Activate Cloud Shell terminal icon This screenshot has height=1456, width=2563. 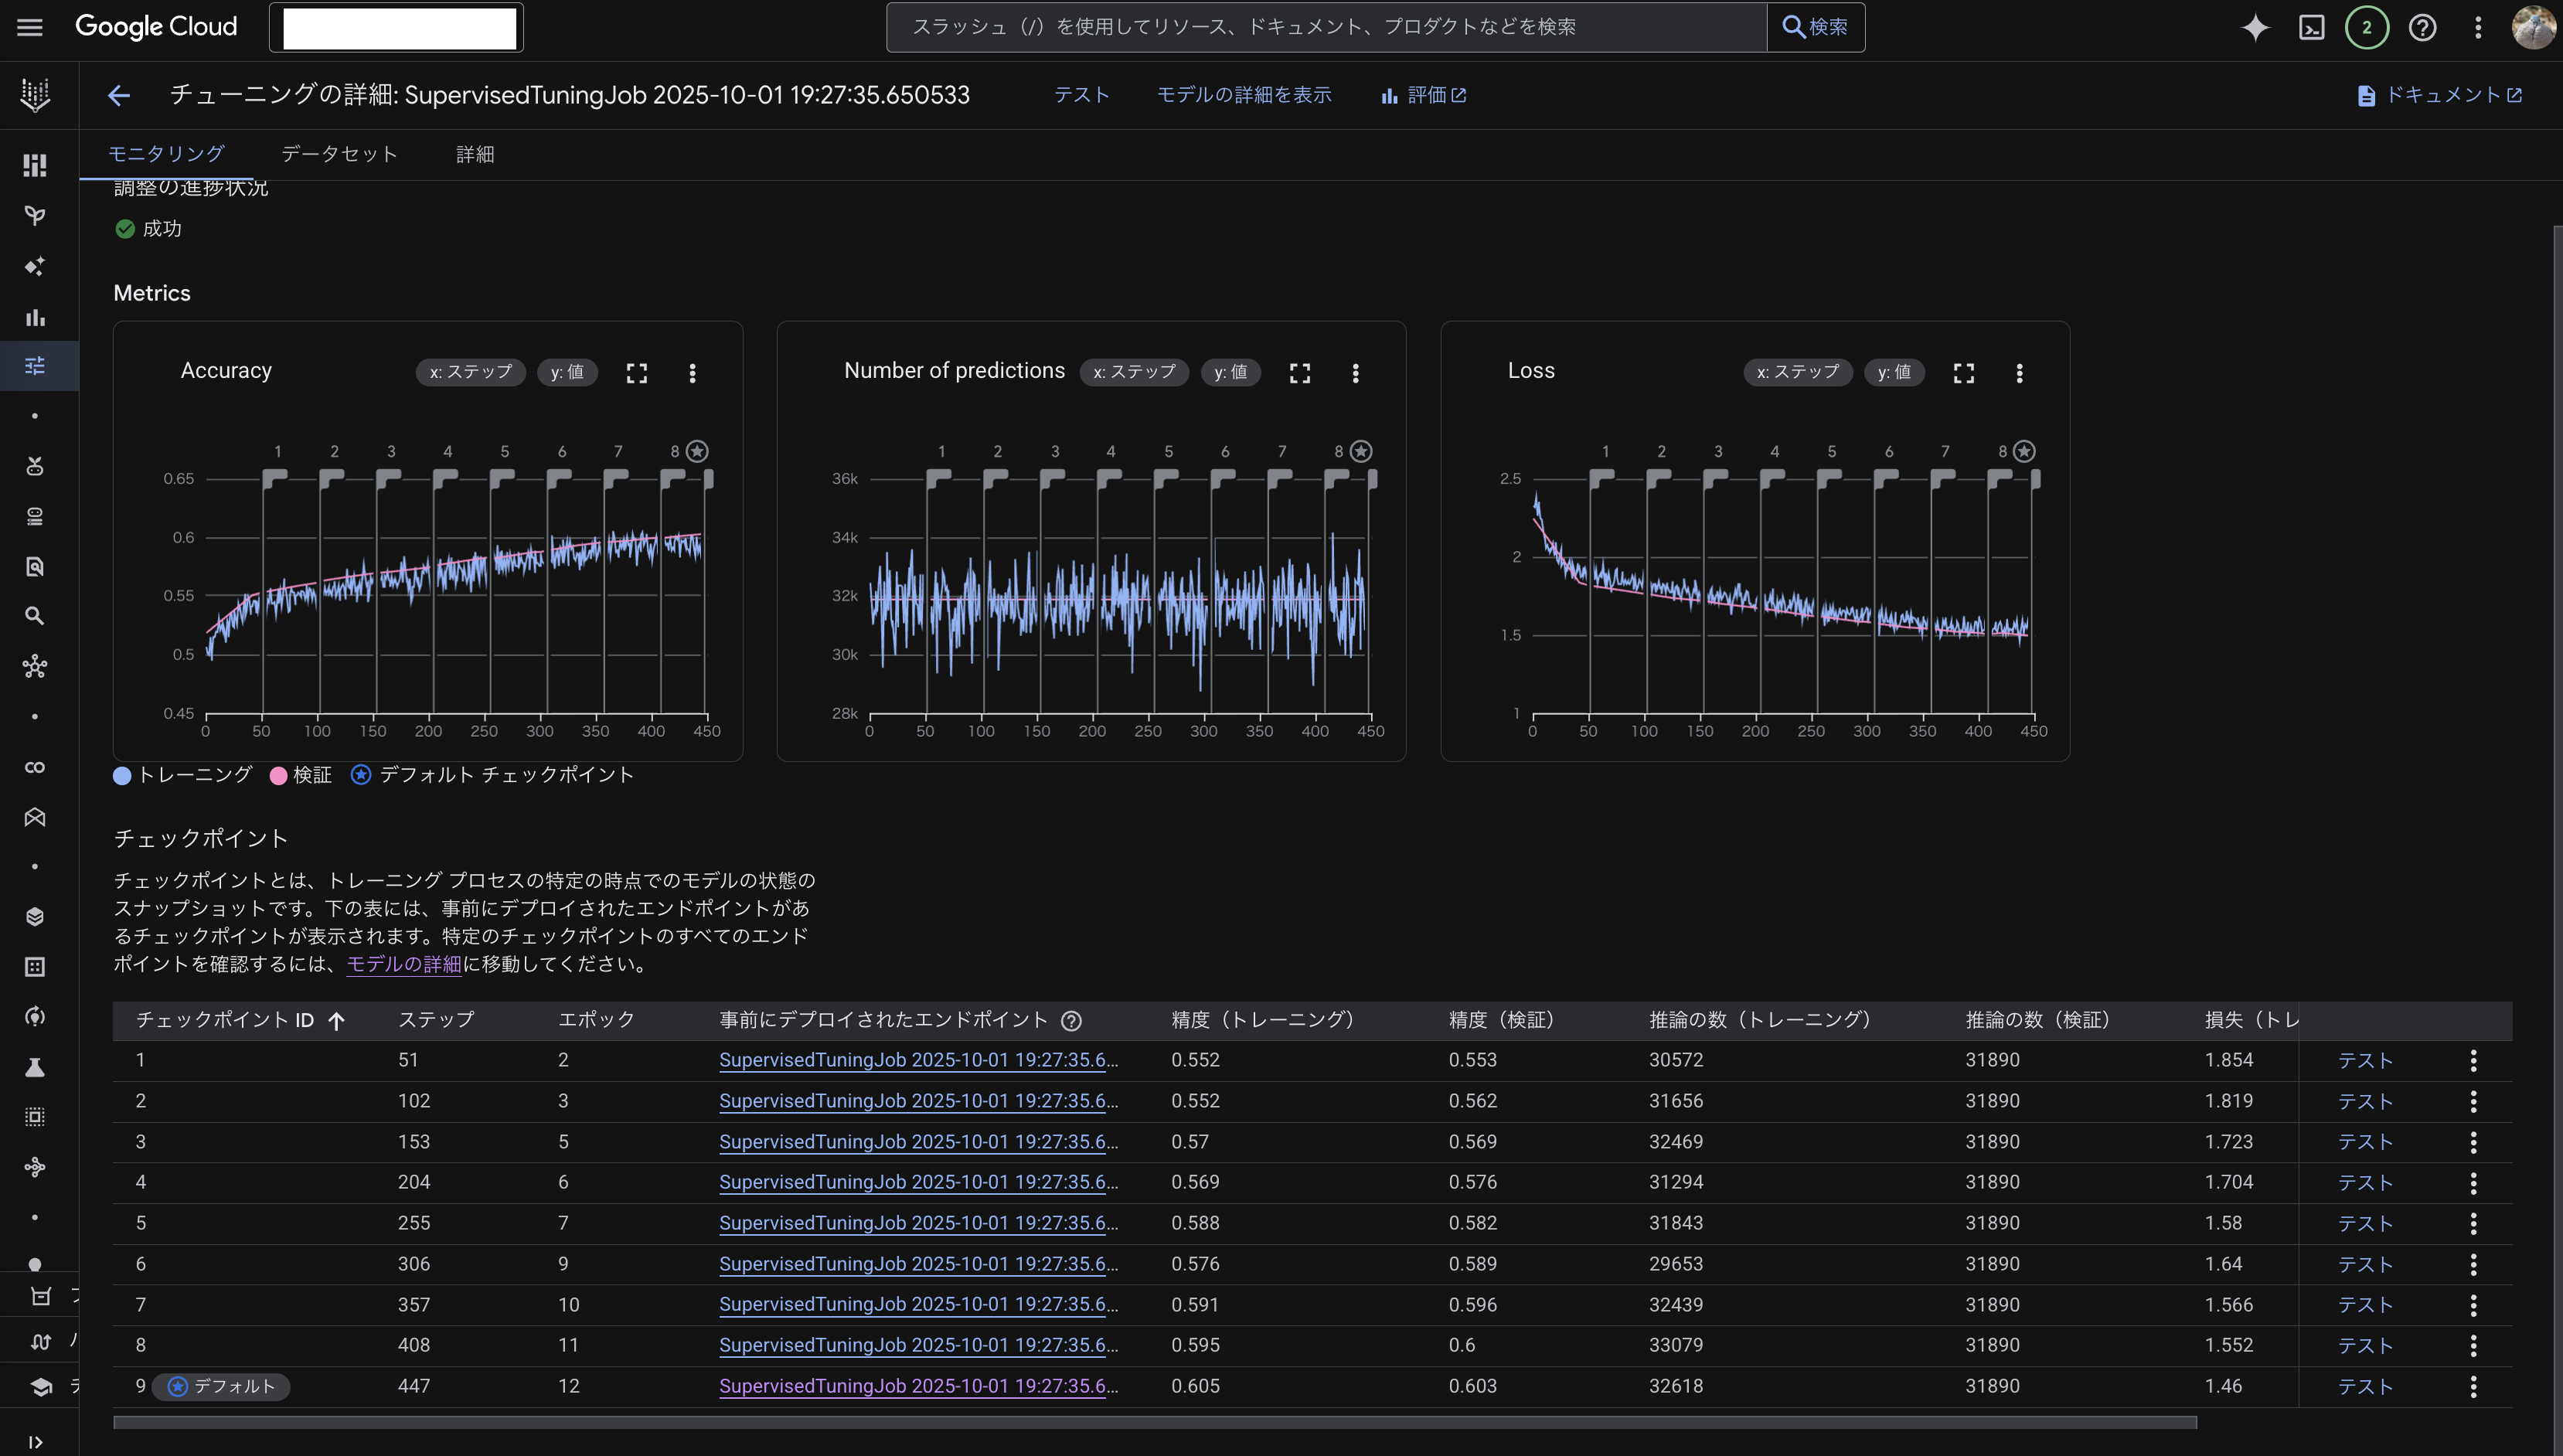[x=2311, y=27]
